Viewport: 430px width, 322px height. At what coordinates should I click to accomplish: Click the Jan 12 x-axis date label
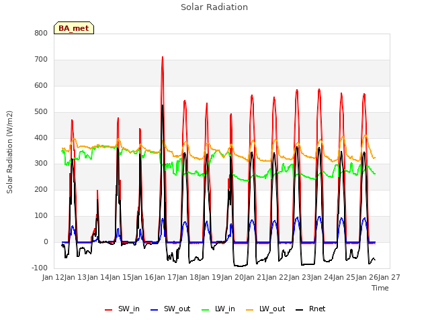(53, 277)
